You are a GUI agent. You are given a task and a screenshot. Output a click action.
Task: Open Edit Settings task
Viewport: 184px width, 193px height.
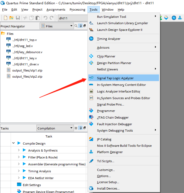(32, 185)
